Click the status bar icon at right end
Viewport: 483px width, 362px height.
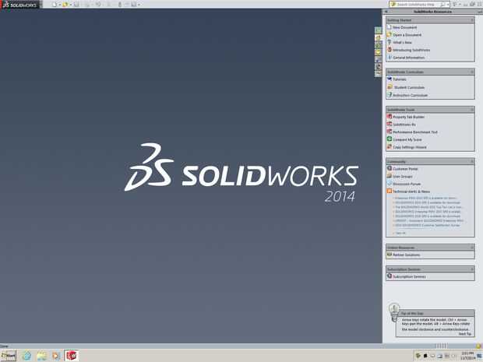pos(478,346)
